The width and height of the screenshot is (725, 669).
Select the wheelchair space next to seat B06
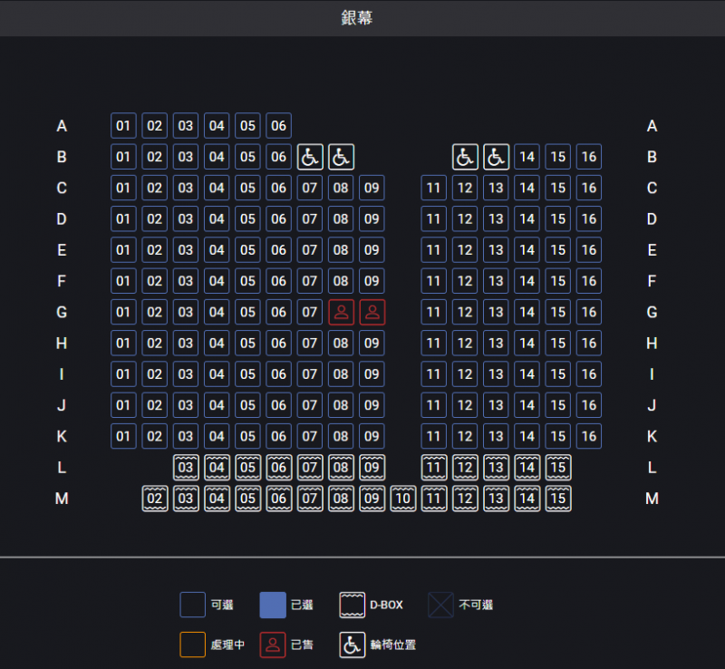click(x=310, y=157)
